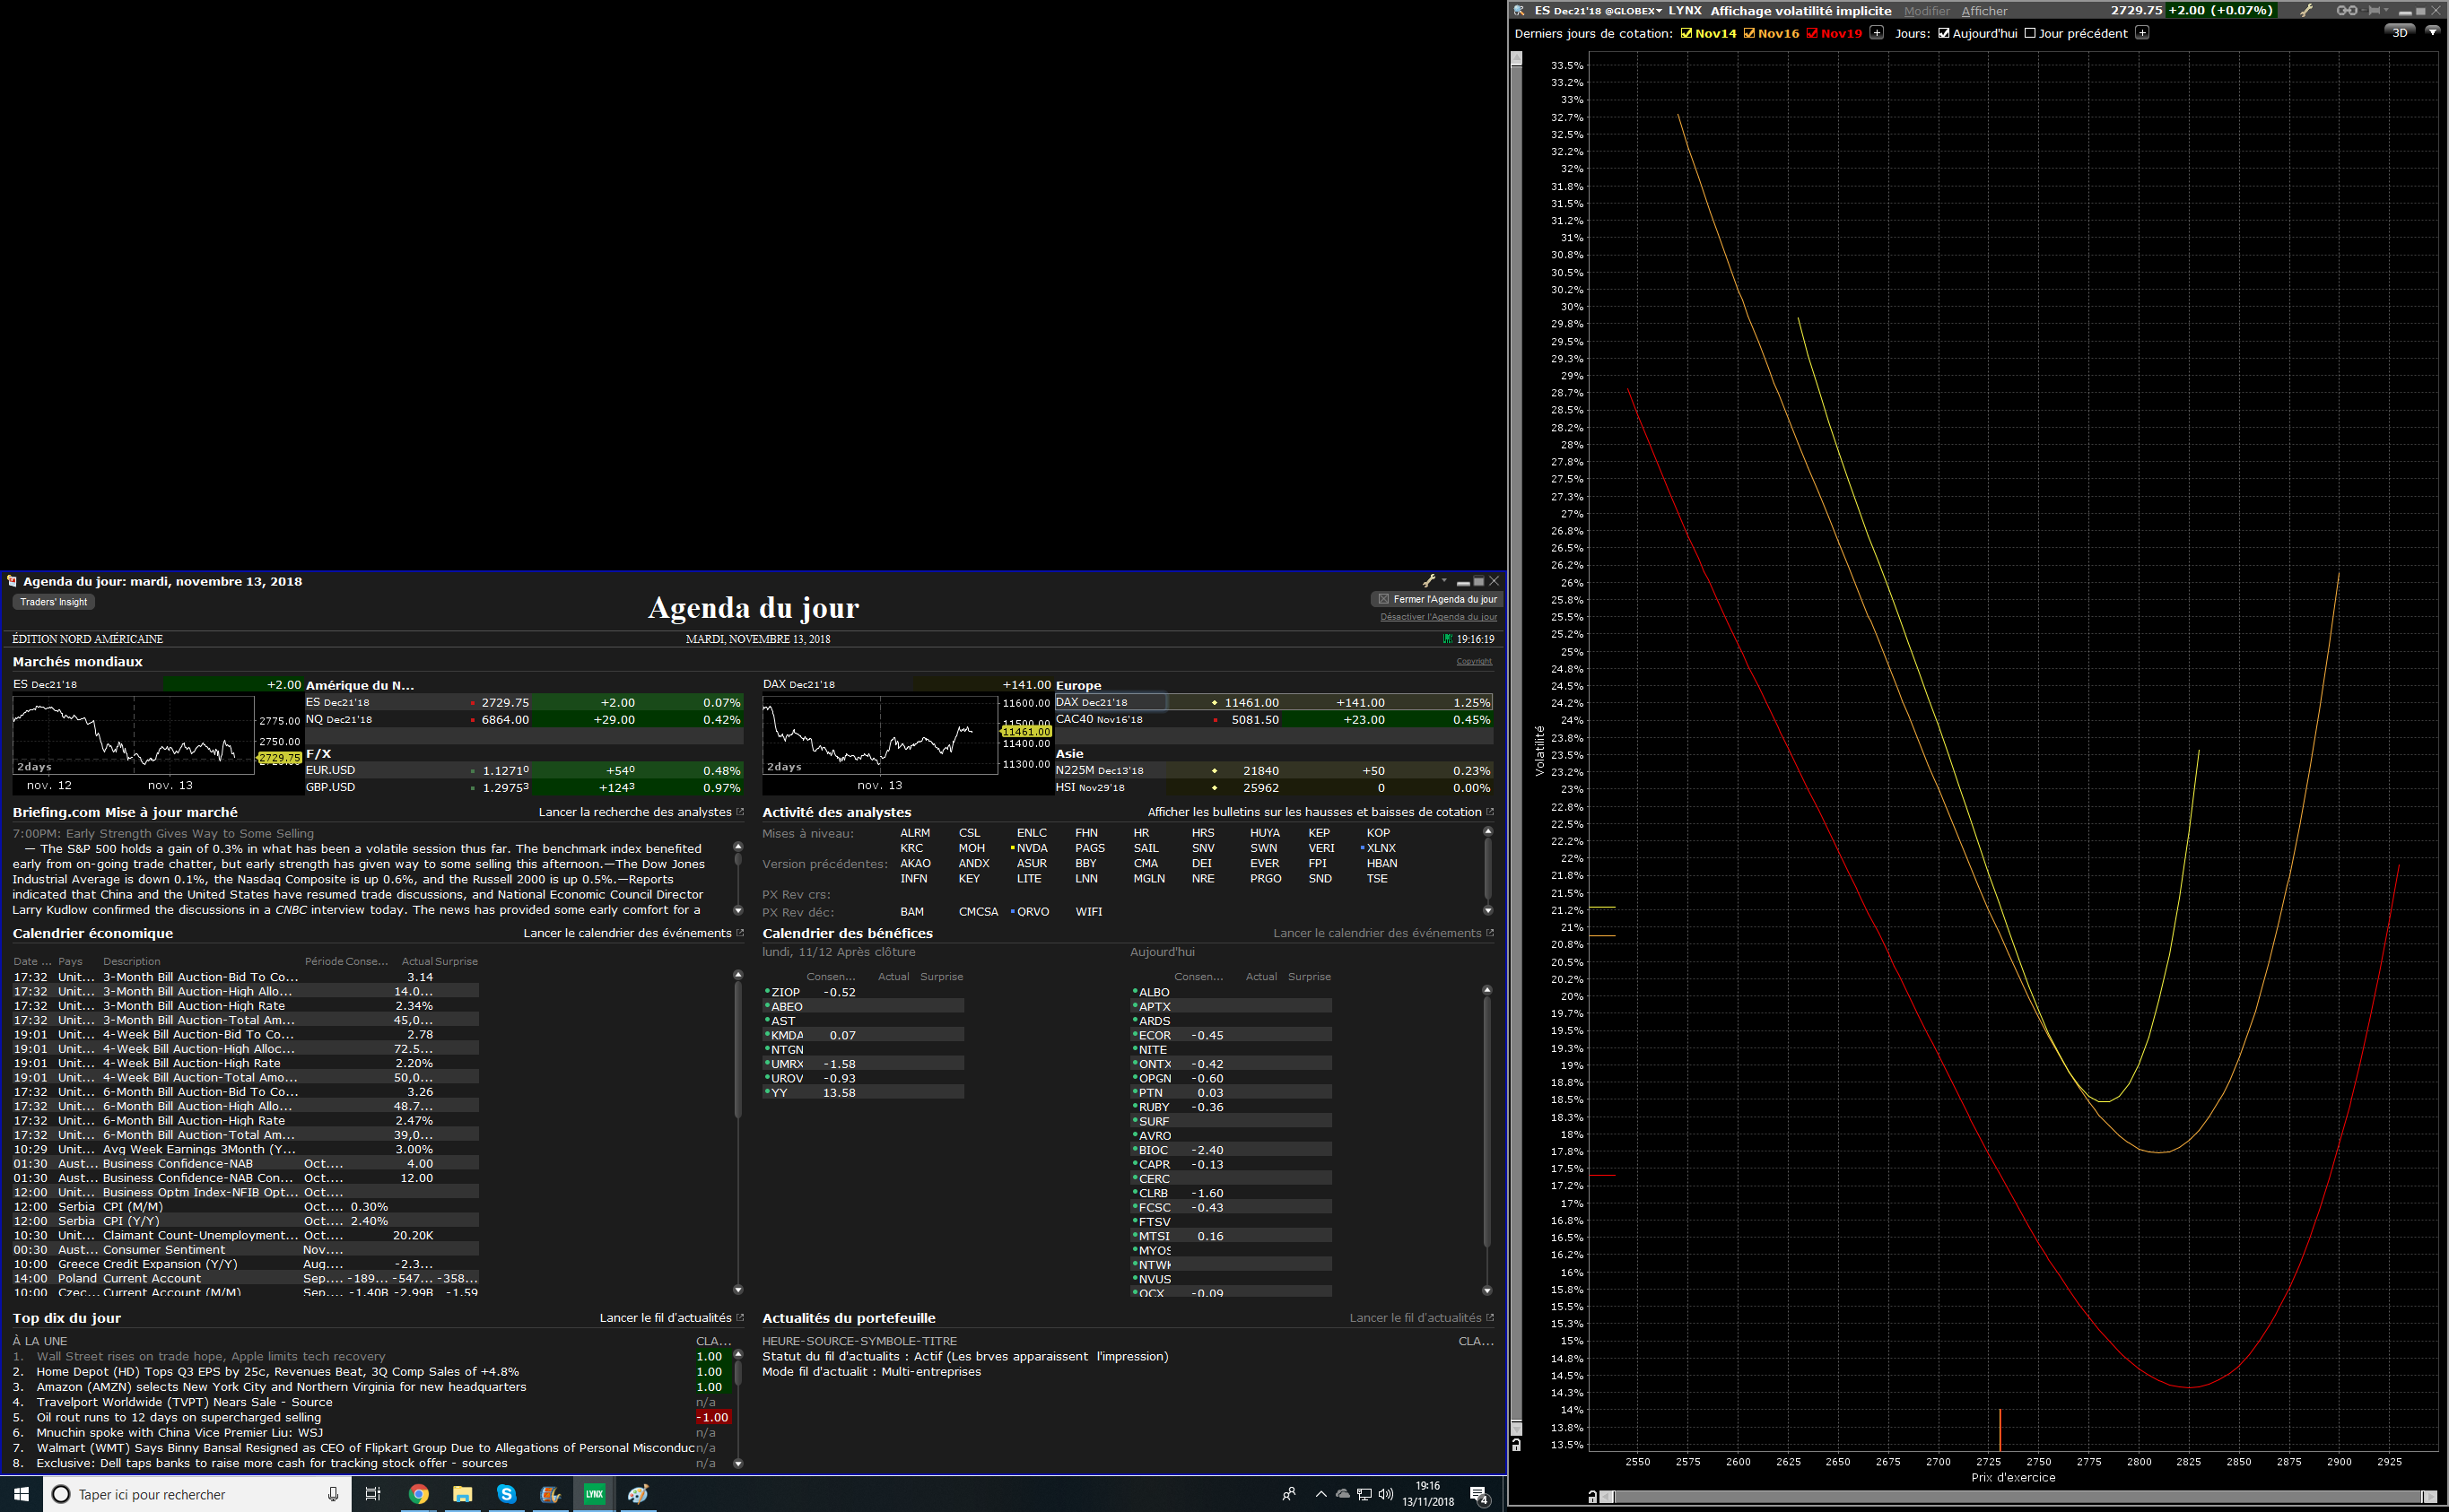
Task: Open the ES Dec21'18 @GLOBEX contract dropdown
Action: 1658,11
